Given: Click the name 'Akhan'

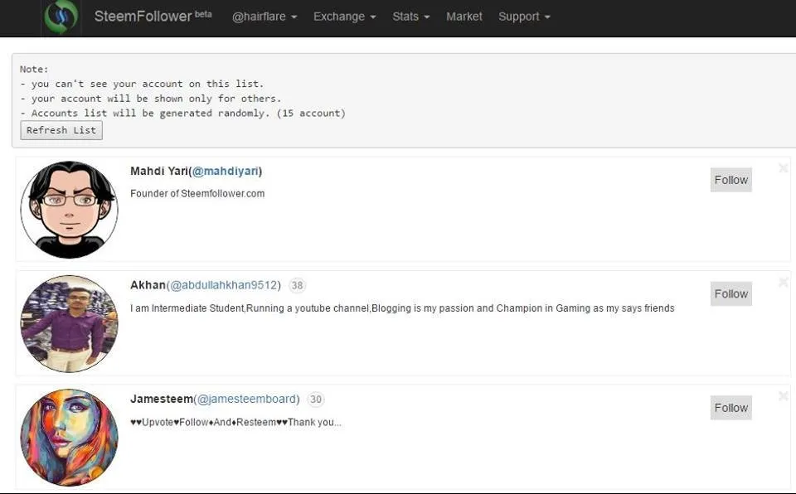Looking at the screenshot, I should pos(148,285).
